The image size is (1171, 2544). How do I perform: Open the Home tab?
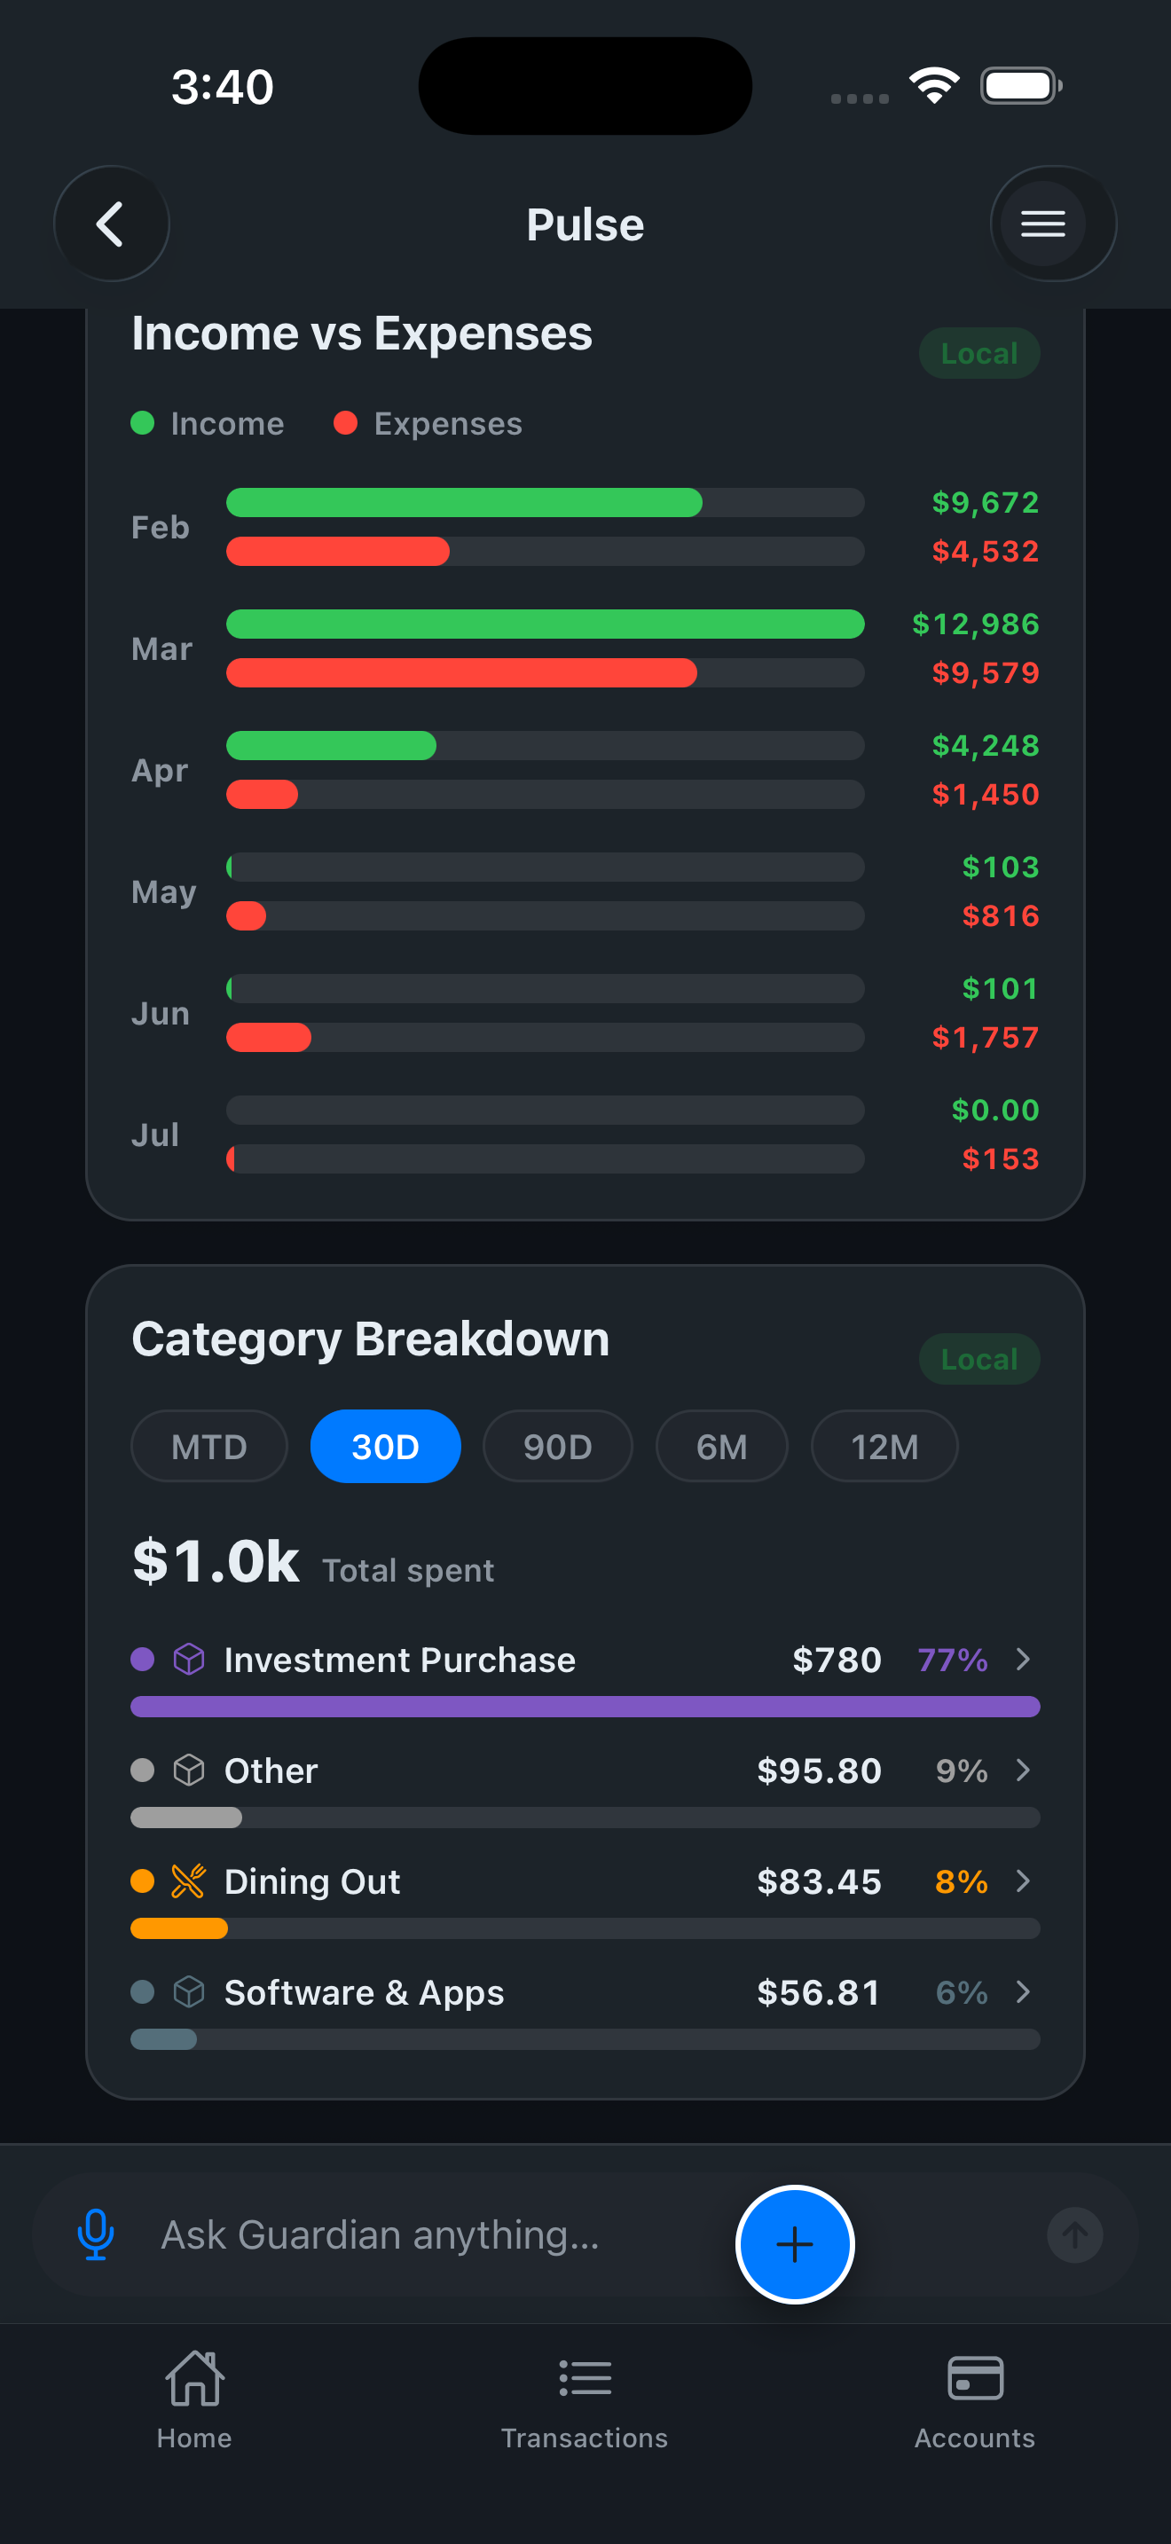point(194,2398)
